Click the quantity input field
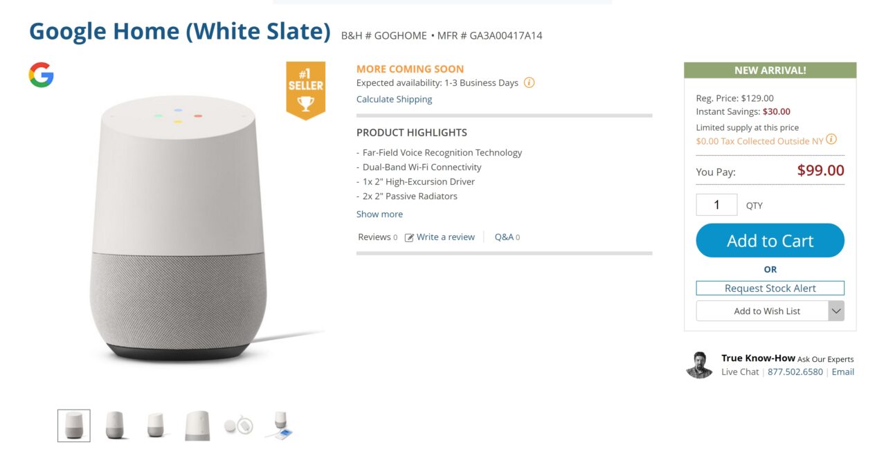The height and width of the screenshot is (458, 886). point(716,205)
